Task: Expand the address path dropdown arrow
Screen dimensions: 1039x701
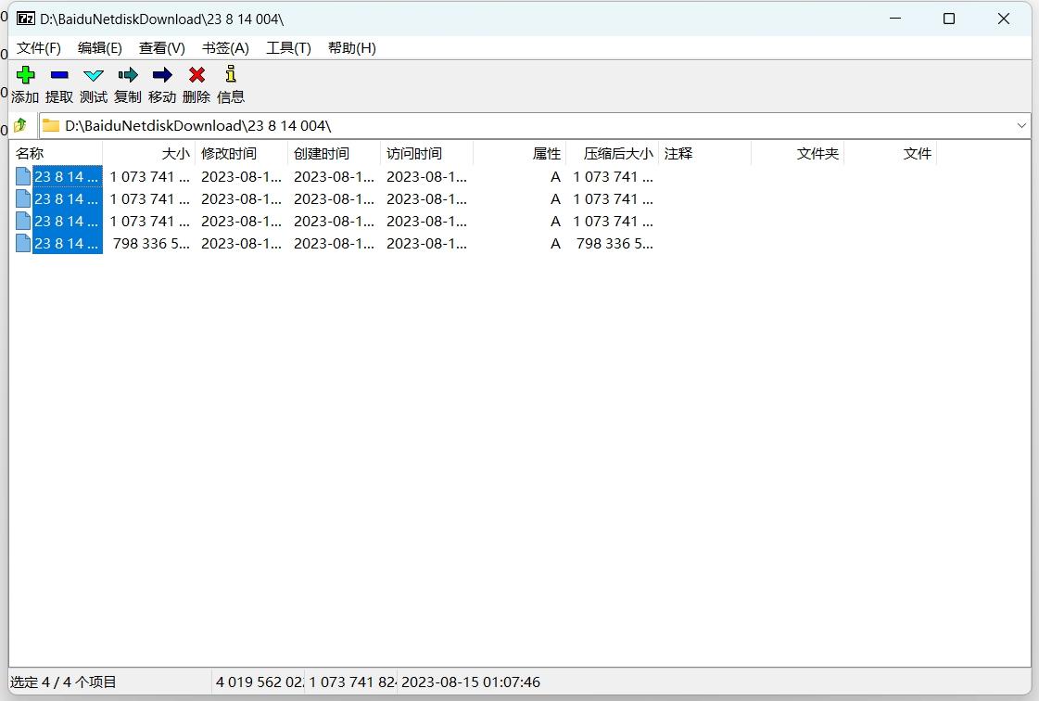Action: (x=1021, y=125)
